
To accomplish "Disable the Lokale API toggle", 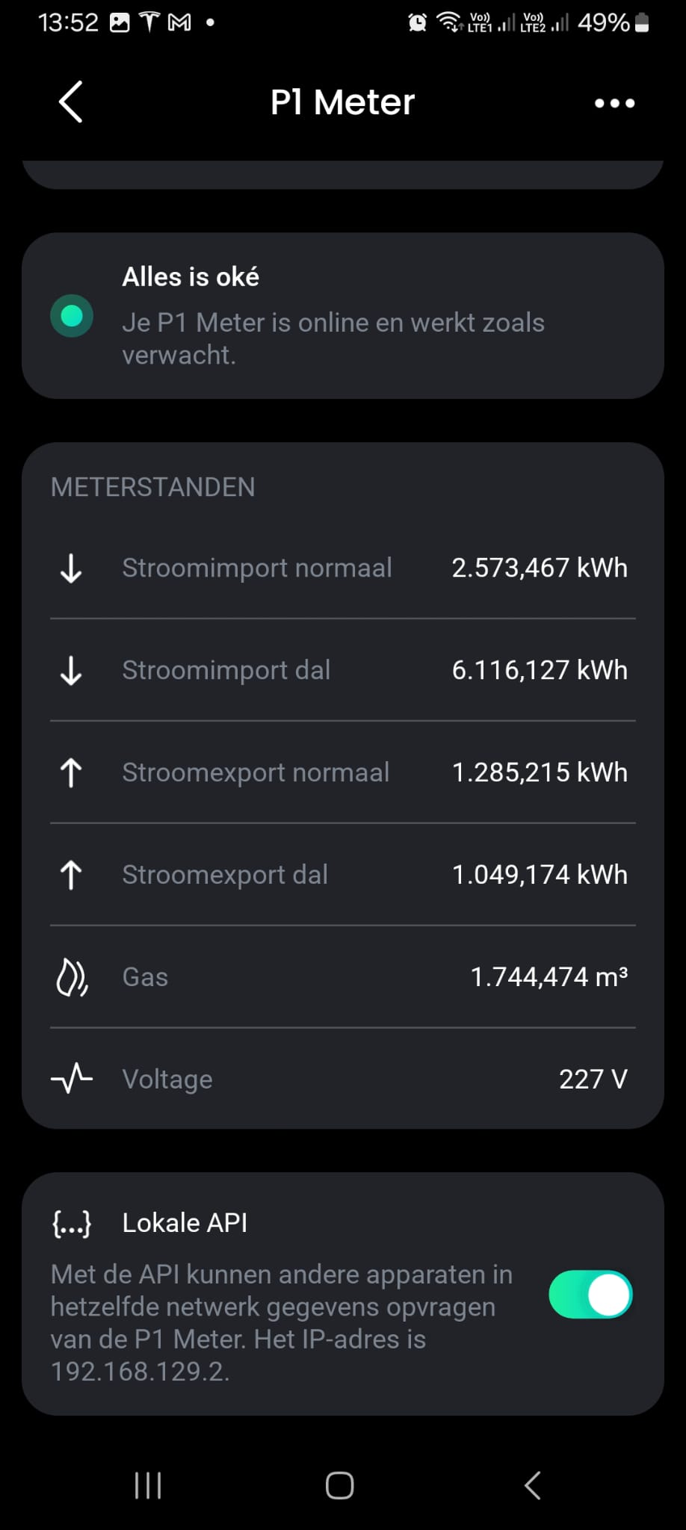I will [590, 1295].
